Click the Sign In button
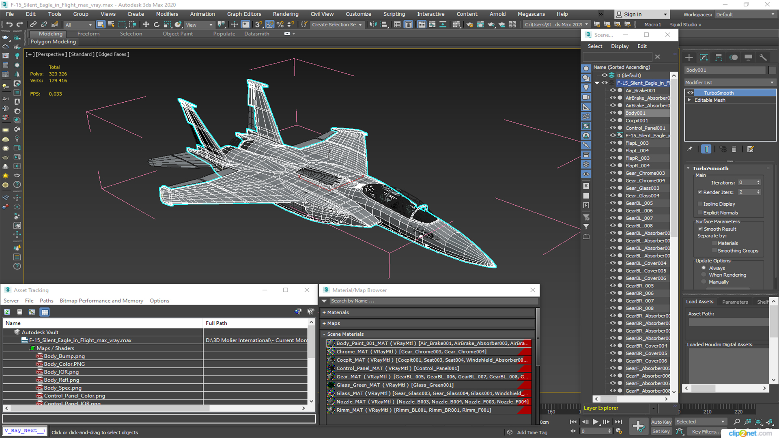779x438 pixels. 642,14
